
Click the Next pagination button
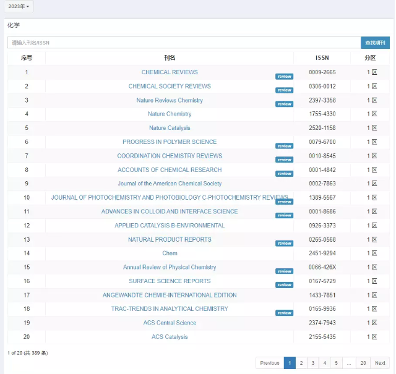pyautogui.click(x=380, y=363)
